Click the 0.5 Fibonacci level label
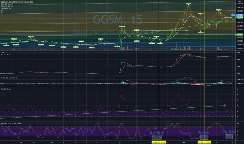Screen dimensions: 244x144 click(186, 38)
